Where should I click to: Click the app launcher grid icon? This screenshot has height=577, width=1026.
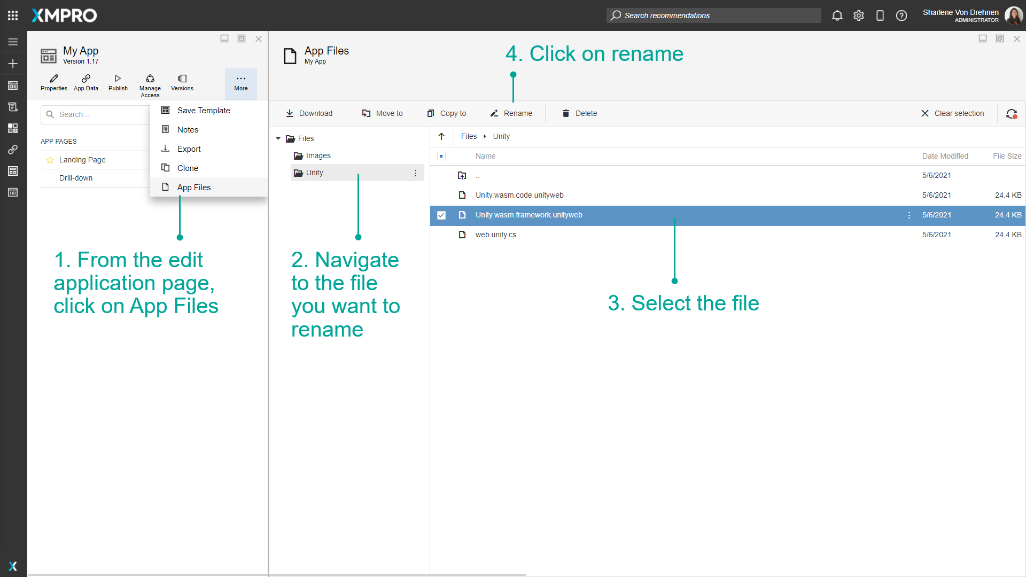click(13, 15)
